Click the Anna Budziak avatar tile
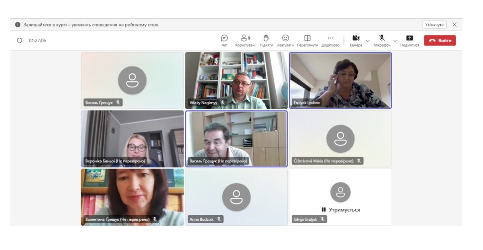 pos(236,197)
